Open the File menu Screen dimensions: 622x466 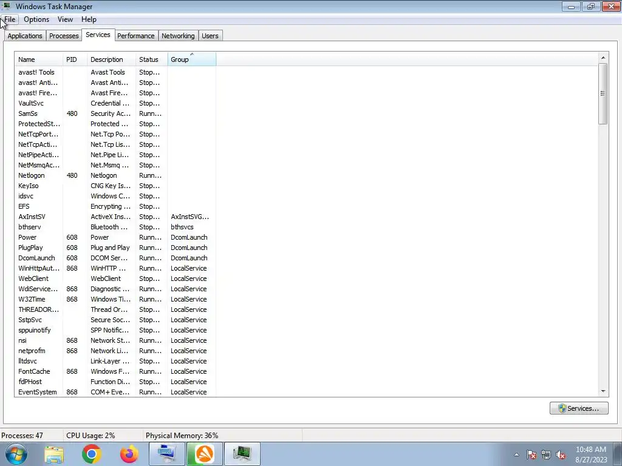click(x=10, y=19)
